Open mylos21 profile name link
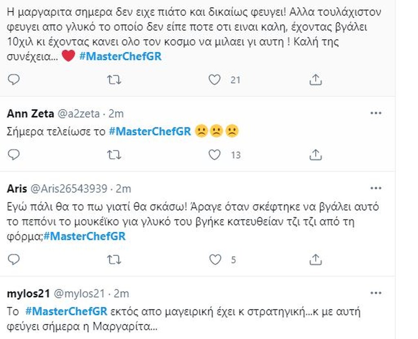The height and width of the screenshot is (339, 418). [x=28, y=293]
